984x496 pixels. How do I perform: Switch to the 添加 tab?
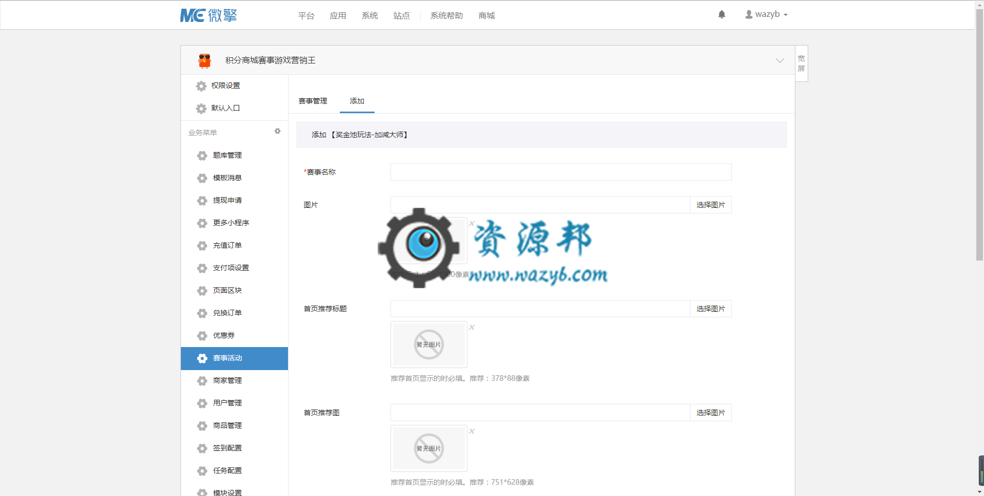[x=357, y=101]
